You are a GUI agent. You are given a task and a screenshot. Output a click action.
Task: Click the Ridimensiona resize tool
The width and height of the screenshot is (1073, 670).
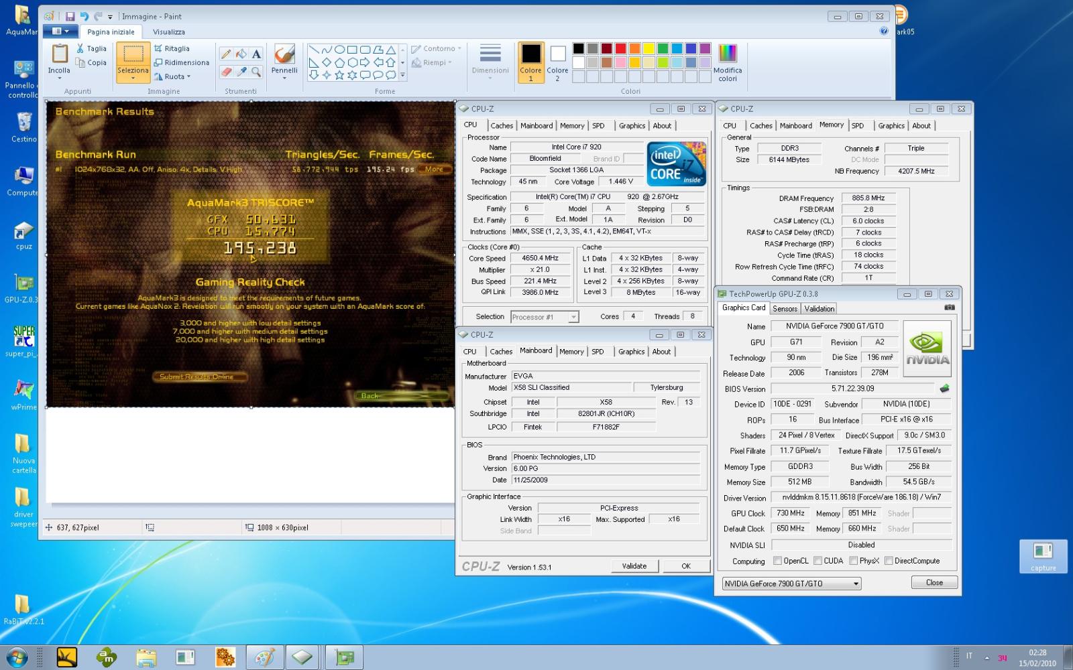click(x=181, y=62)
